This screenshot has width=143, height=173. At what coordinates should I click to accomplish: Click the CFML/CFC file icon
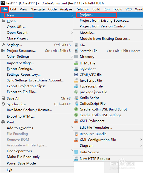(x=76, y=75)
